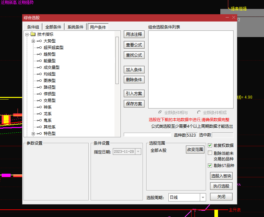
Task: Click the 技术指标 folder icon
Action: pos(33,34)
